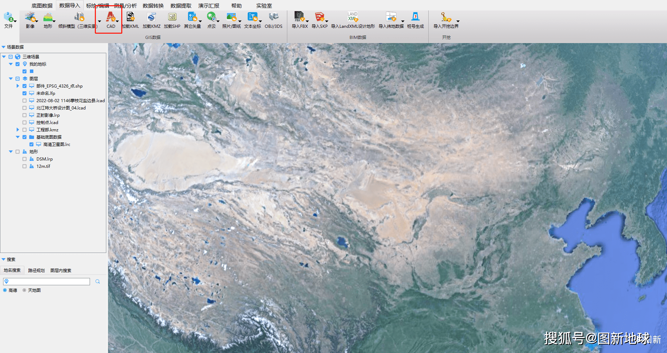The image size is (667, 353).
Task: Click the 导入FBX icon
Action: tap(299, 17)
